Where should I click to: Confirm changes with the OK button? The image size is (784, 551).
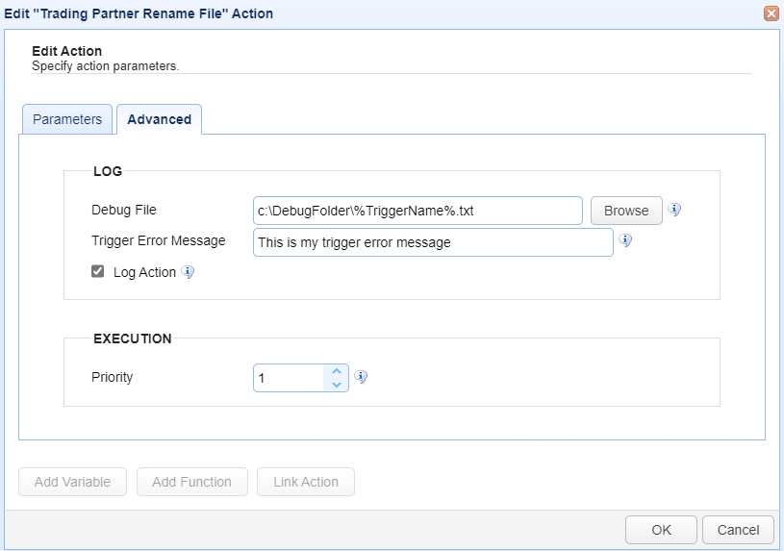coord(661,530)
